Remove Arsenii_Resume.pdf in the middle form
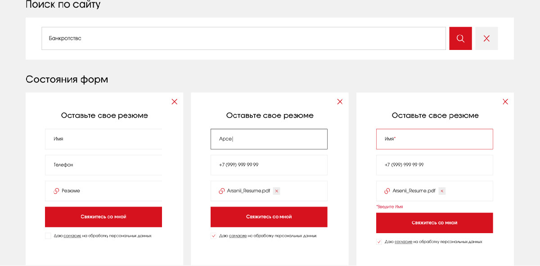 click(276, 191)
